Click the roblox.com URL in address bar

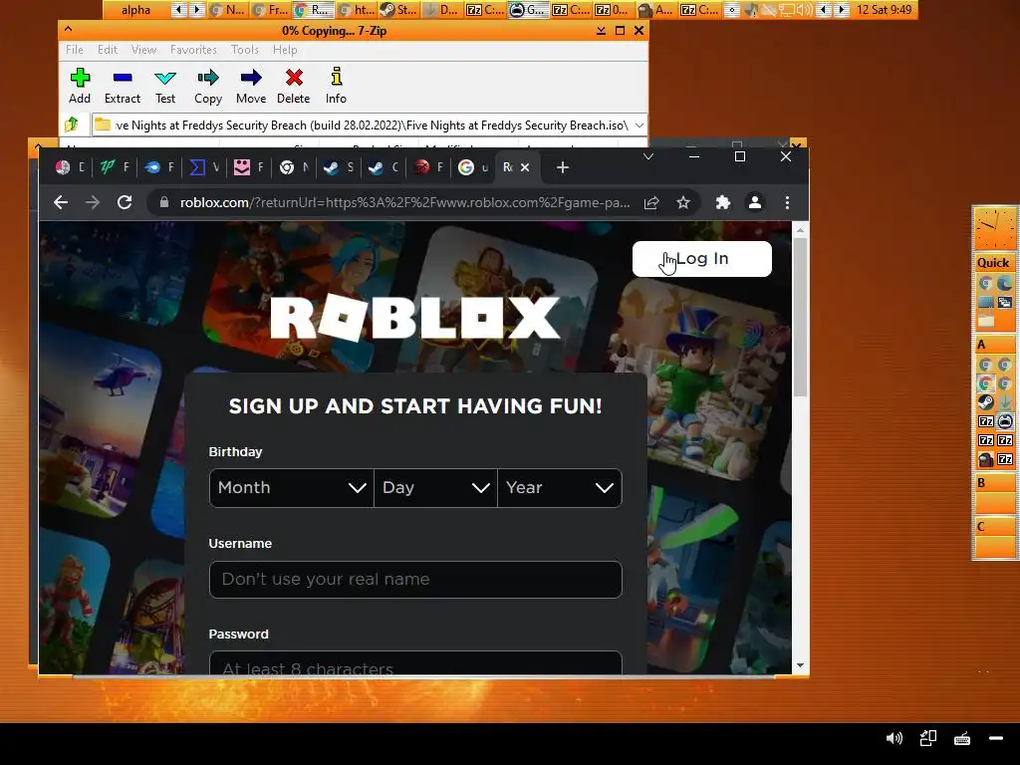pyautogui.click(x=404, y=203)
